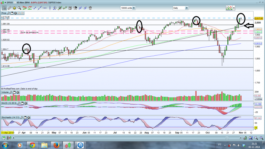Click the horizontal chart scrollbar track
Screen dimensions: 265x149
[x=127, y=138]
